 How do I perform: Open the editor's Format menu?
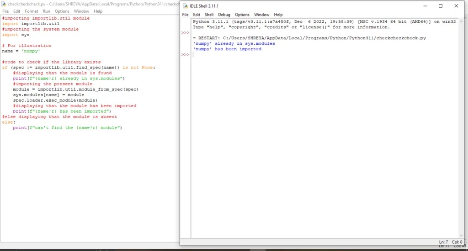pos(32,11)
